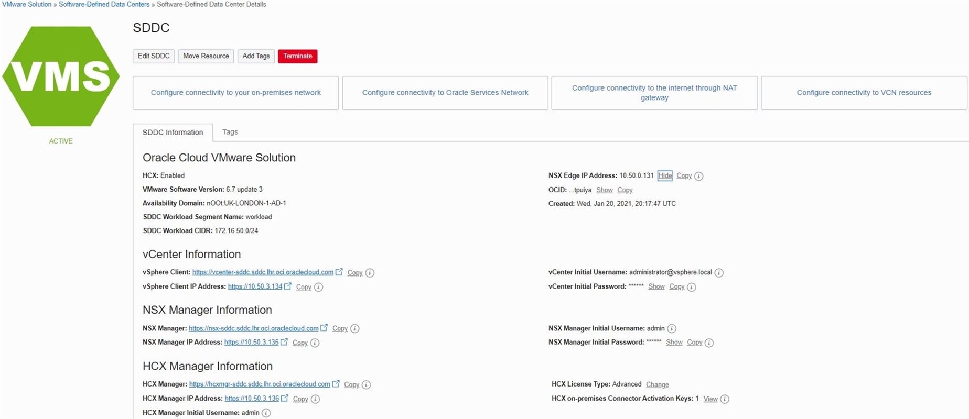This screenshot has height=419, width=969.
Task: Open Configure connectivity to VCN resources
Action: [864, 93]
